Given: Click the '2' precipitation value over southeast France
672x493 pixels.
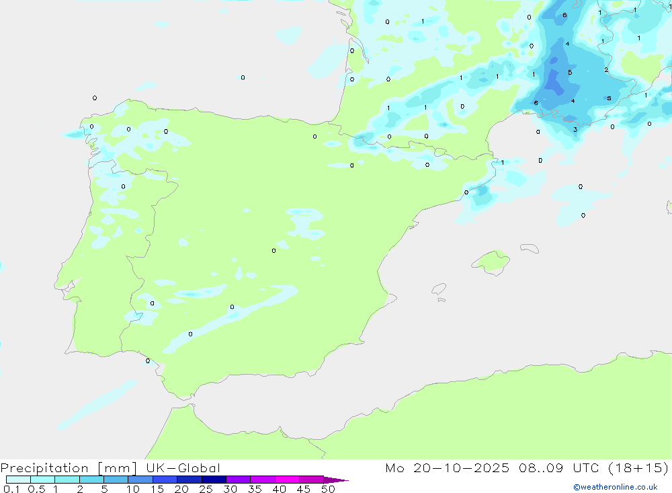Looking at the screenshot, I should (x=606, y=69).
